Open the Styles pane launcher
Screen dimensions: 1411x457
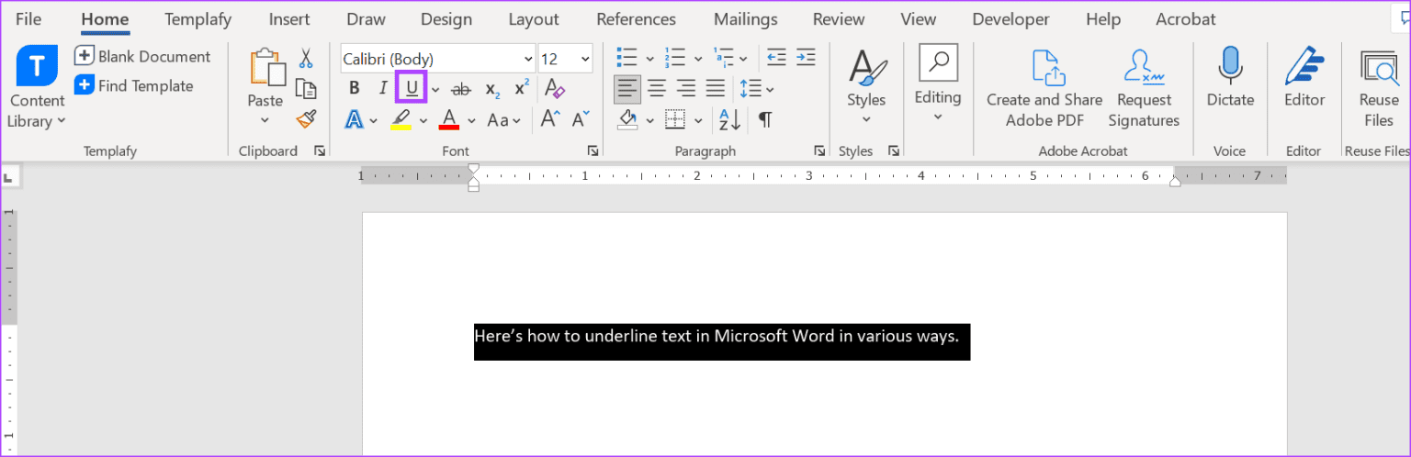893,150
